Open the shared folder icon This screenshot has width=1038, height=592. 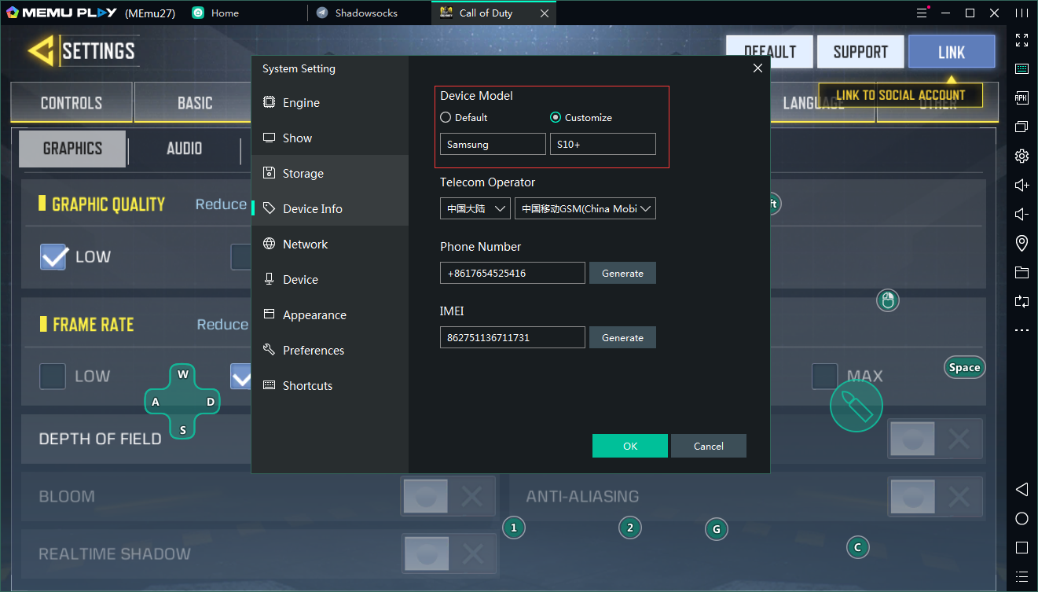[1021, 272]
